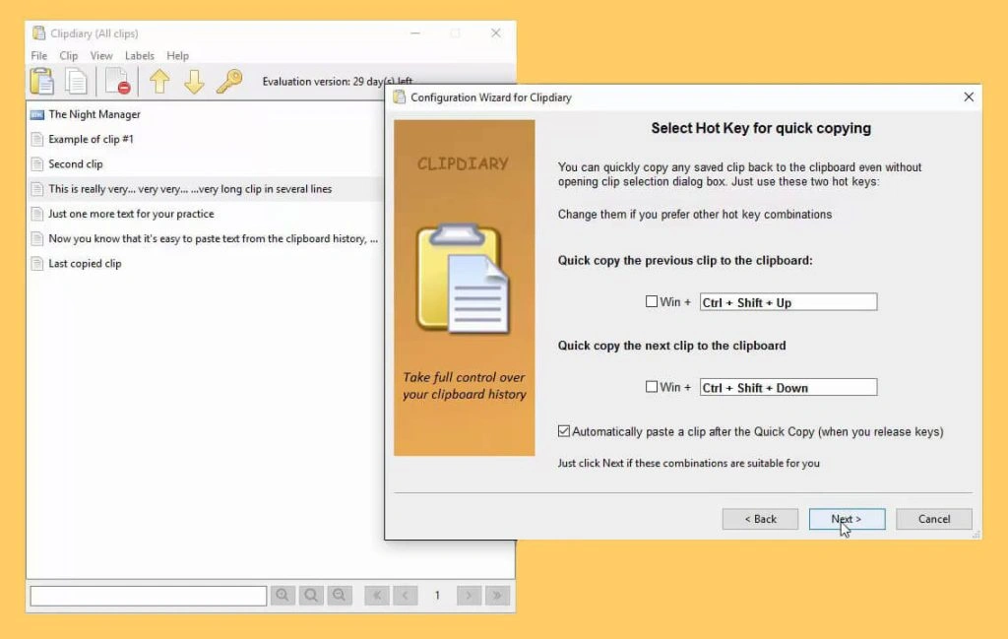Disable automatic paste after Quick Copy
Viewport: 1008px width, 639px height.
pyautogui.click(x=564, y=430)
